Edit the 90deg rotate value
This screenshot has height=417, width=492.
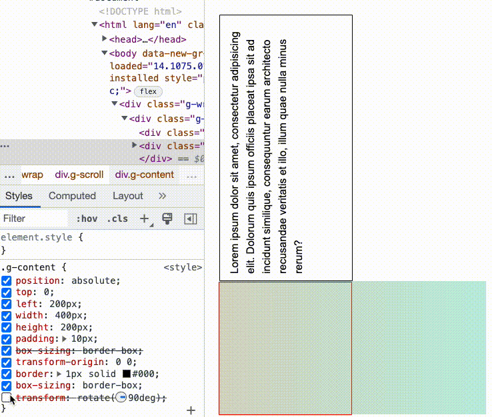(142, 398)
